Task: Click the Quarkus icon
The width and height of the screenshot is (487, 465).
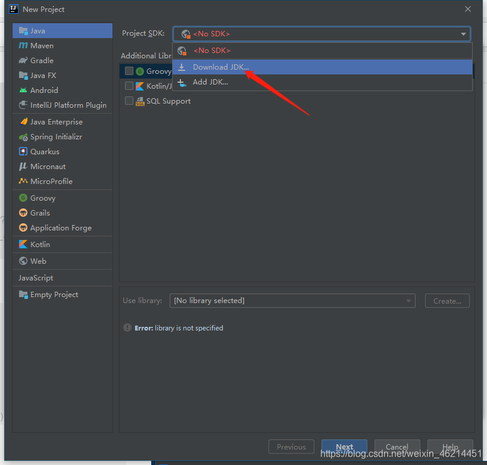Action: [x=23, y=152]
